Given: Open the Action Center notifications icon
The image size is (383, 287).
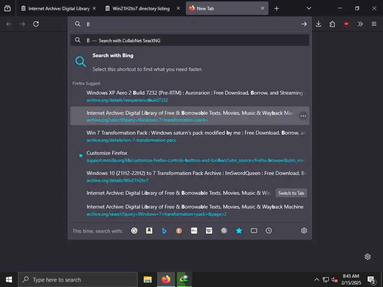Looking at the screenshot, I should [x=371, y=280].
